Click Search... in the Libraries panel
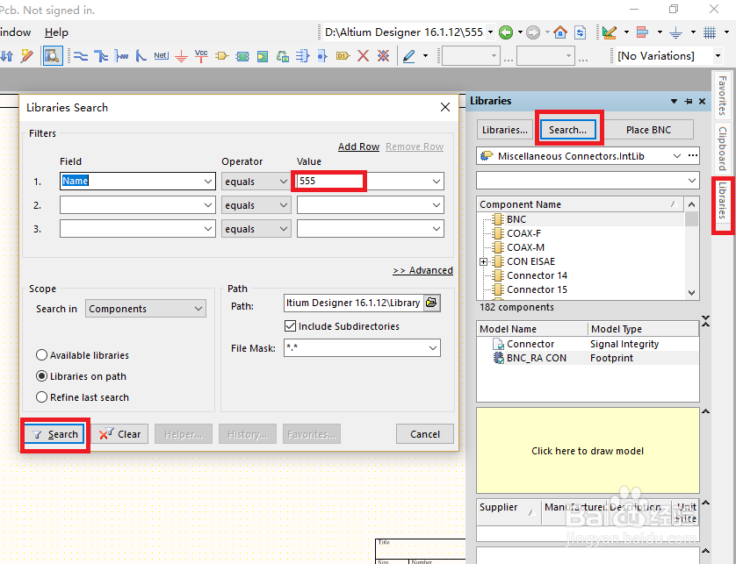The image size is (736, 564). (568, 130)
